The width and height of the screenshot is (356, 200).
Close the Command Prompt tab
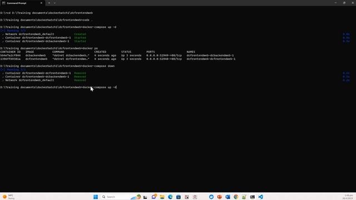41,3
